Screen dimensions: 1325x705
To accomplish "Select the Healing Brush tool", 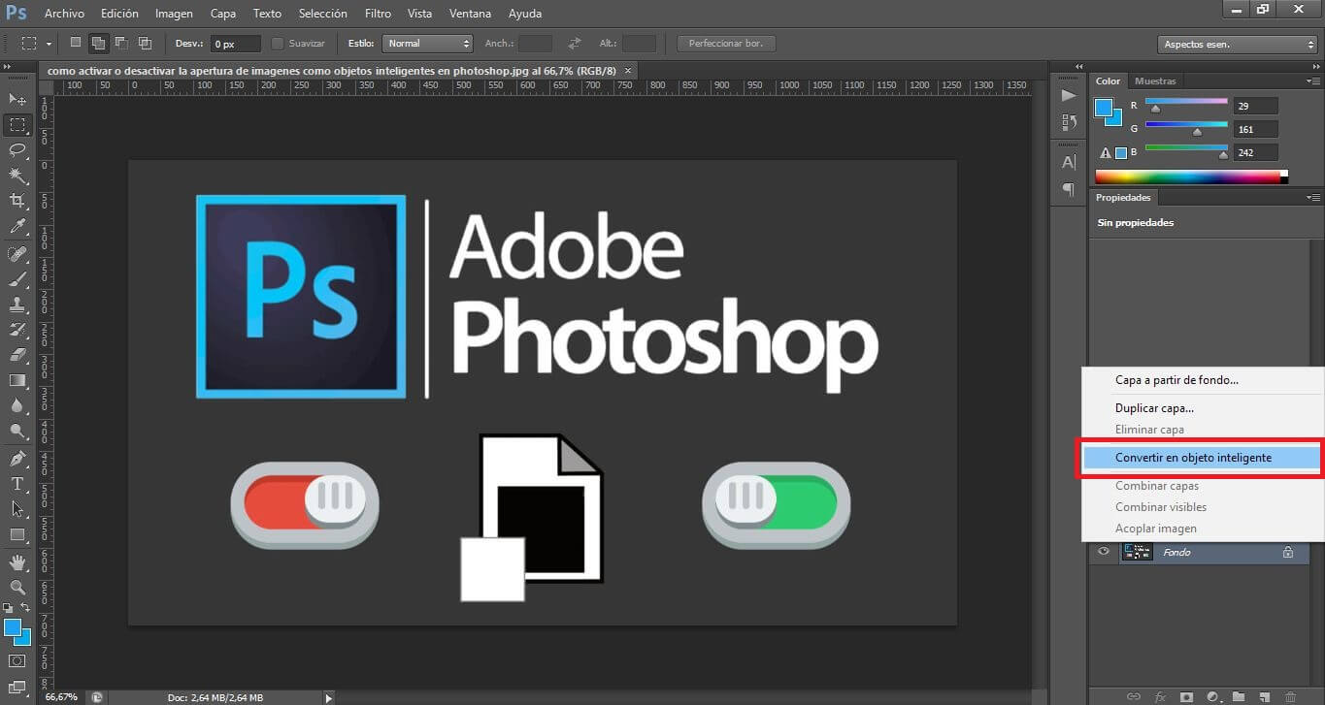I will [x=17, y=254].
